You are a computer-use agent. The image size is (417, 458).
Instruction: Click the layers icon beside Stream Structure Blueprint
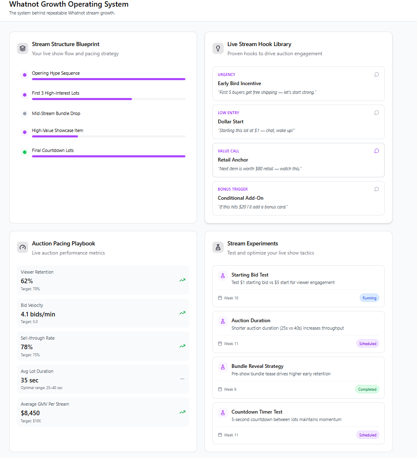[22, 48]
